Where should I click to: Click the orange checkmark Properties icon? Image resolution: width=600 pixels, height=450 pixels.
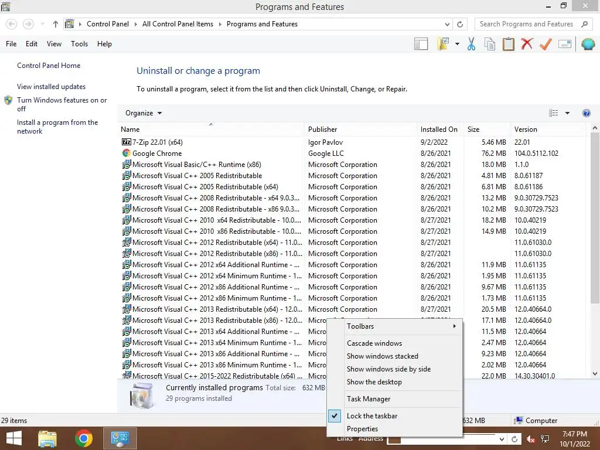(x=546, y=44)
